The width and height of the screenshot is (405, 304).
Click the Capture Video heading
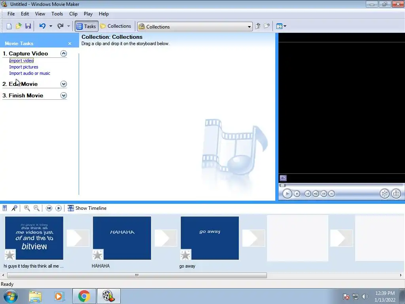pos(25,53)
